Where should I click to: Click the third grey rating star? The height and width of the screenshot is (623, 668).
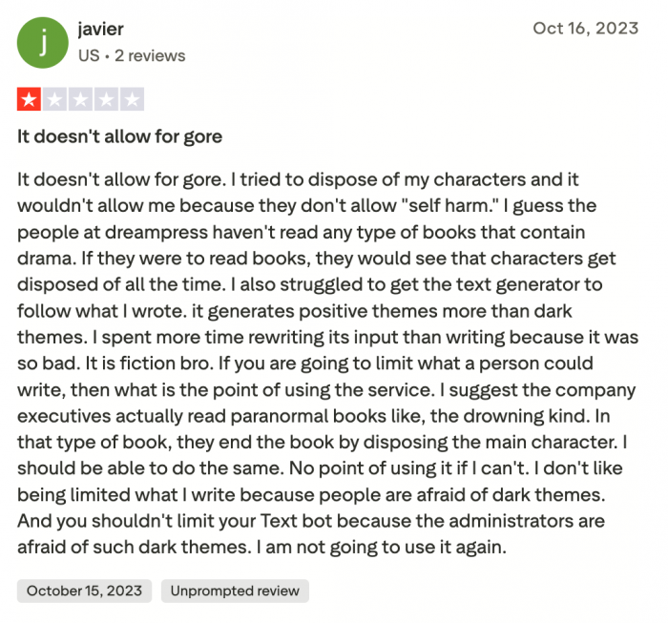coord(81,99)
